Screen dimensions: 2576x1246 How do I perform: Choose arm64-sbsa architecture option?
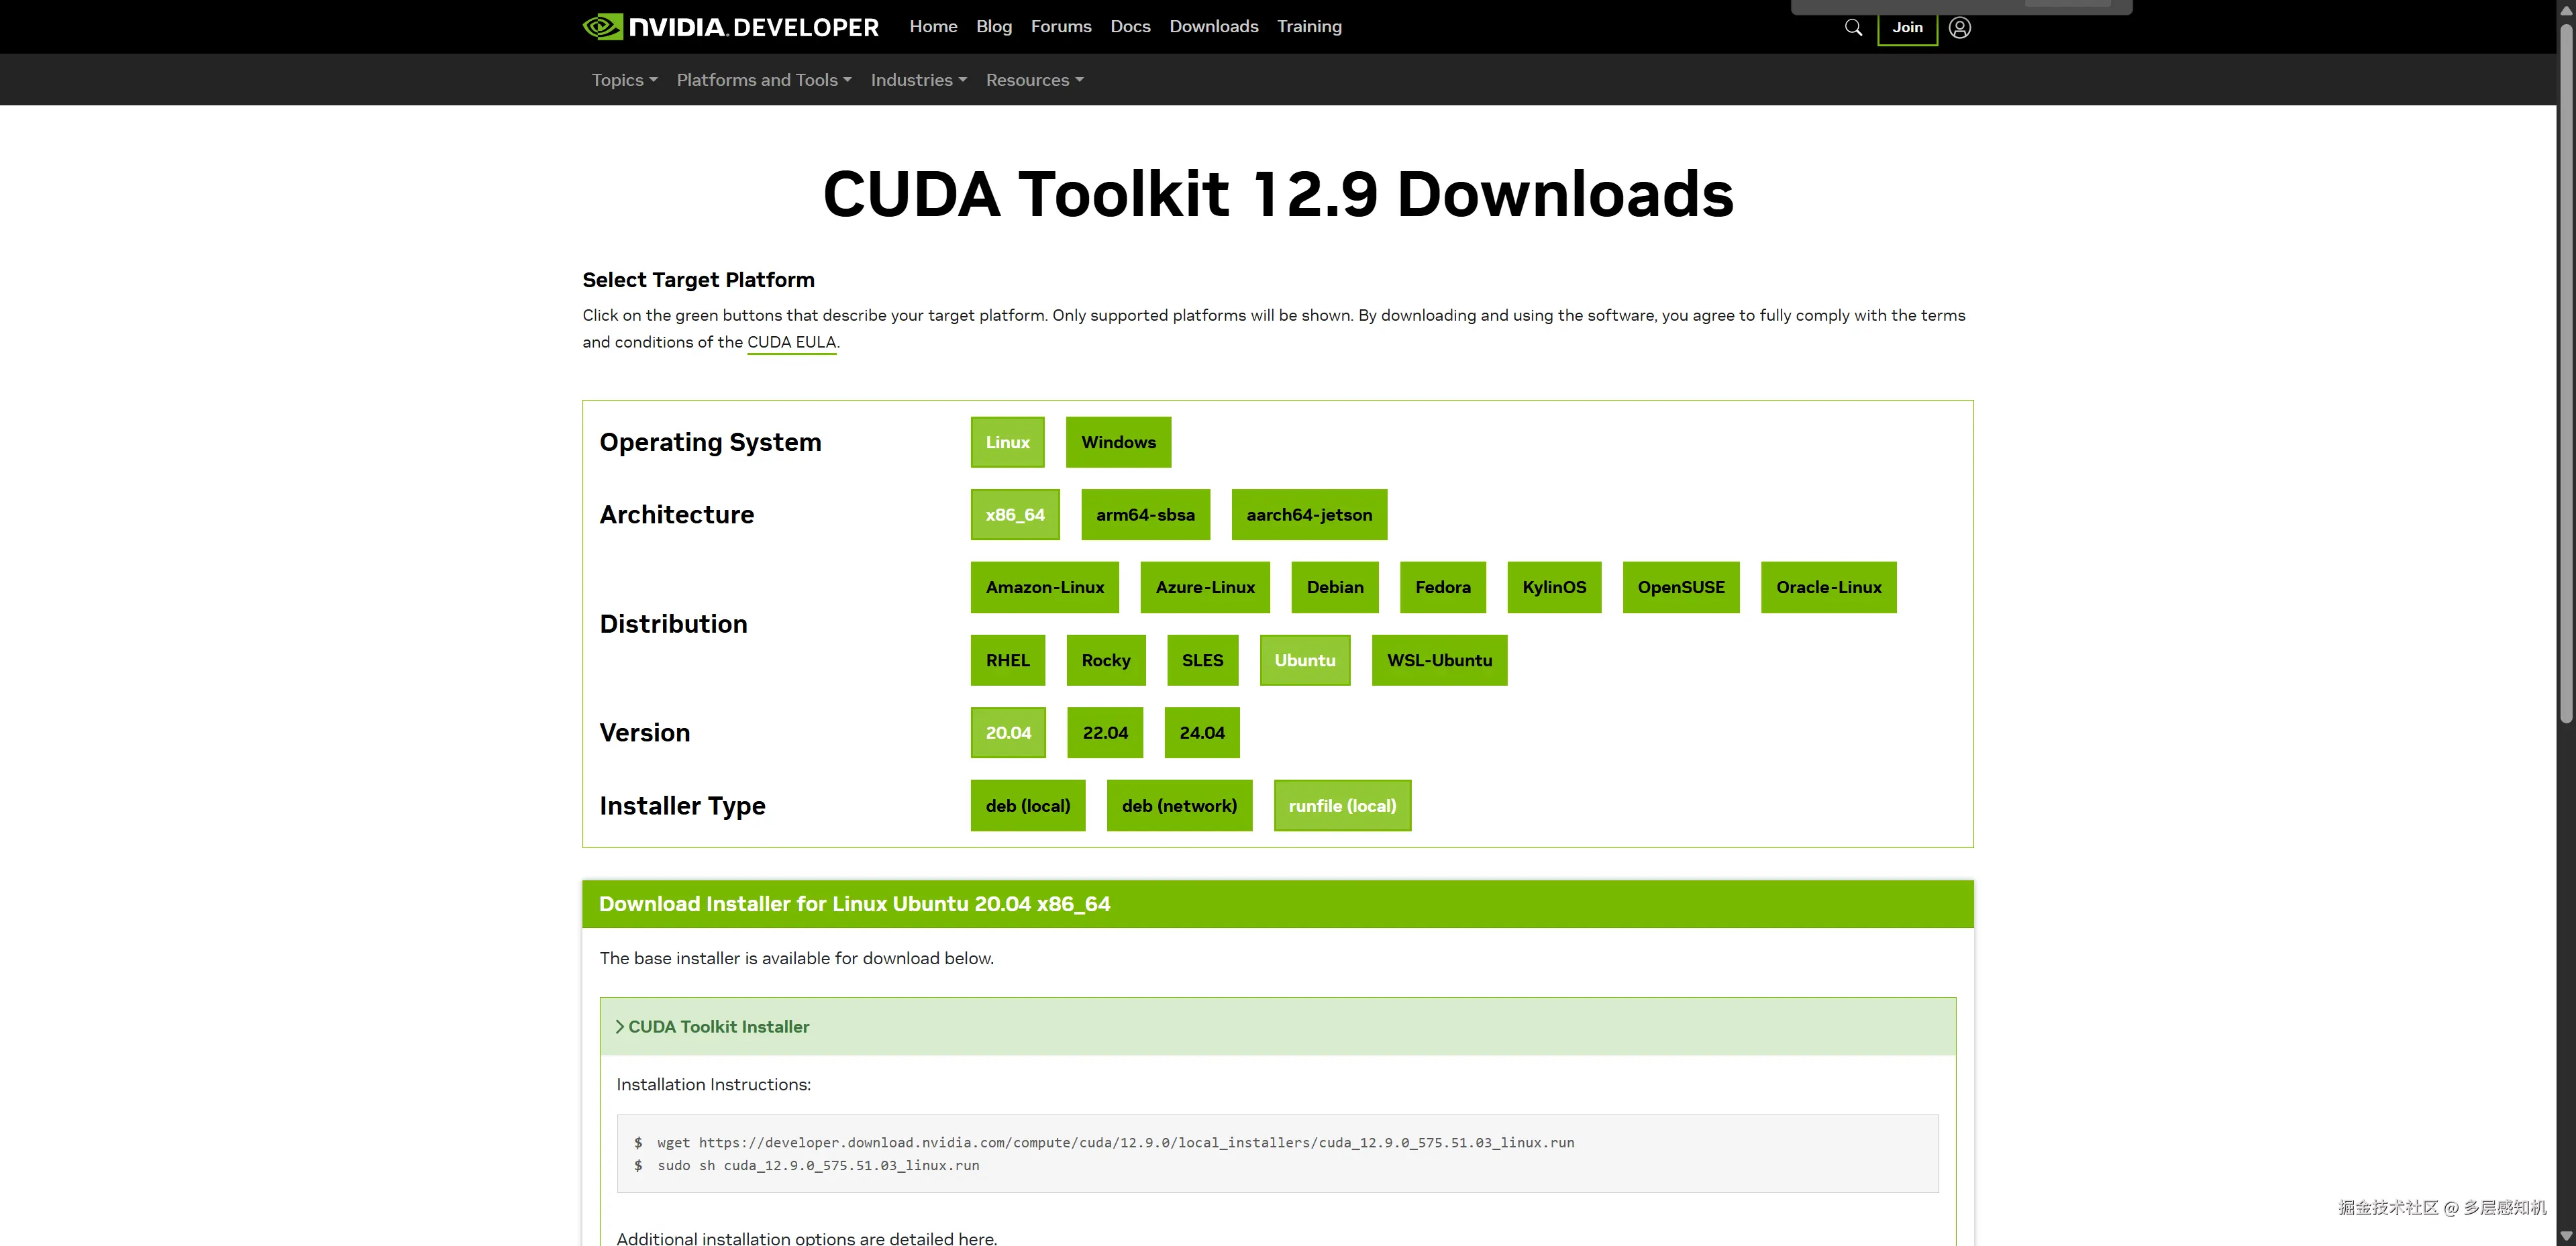(1145, 515)
